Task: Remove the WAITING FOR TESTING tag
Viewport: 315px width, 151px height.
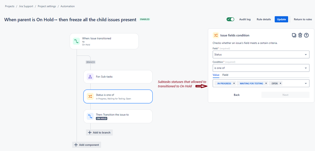Action: (x=266, y=83)
